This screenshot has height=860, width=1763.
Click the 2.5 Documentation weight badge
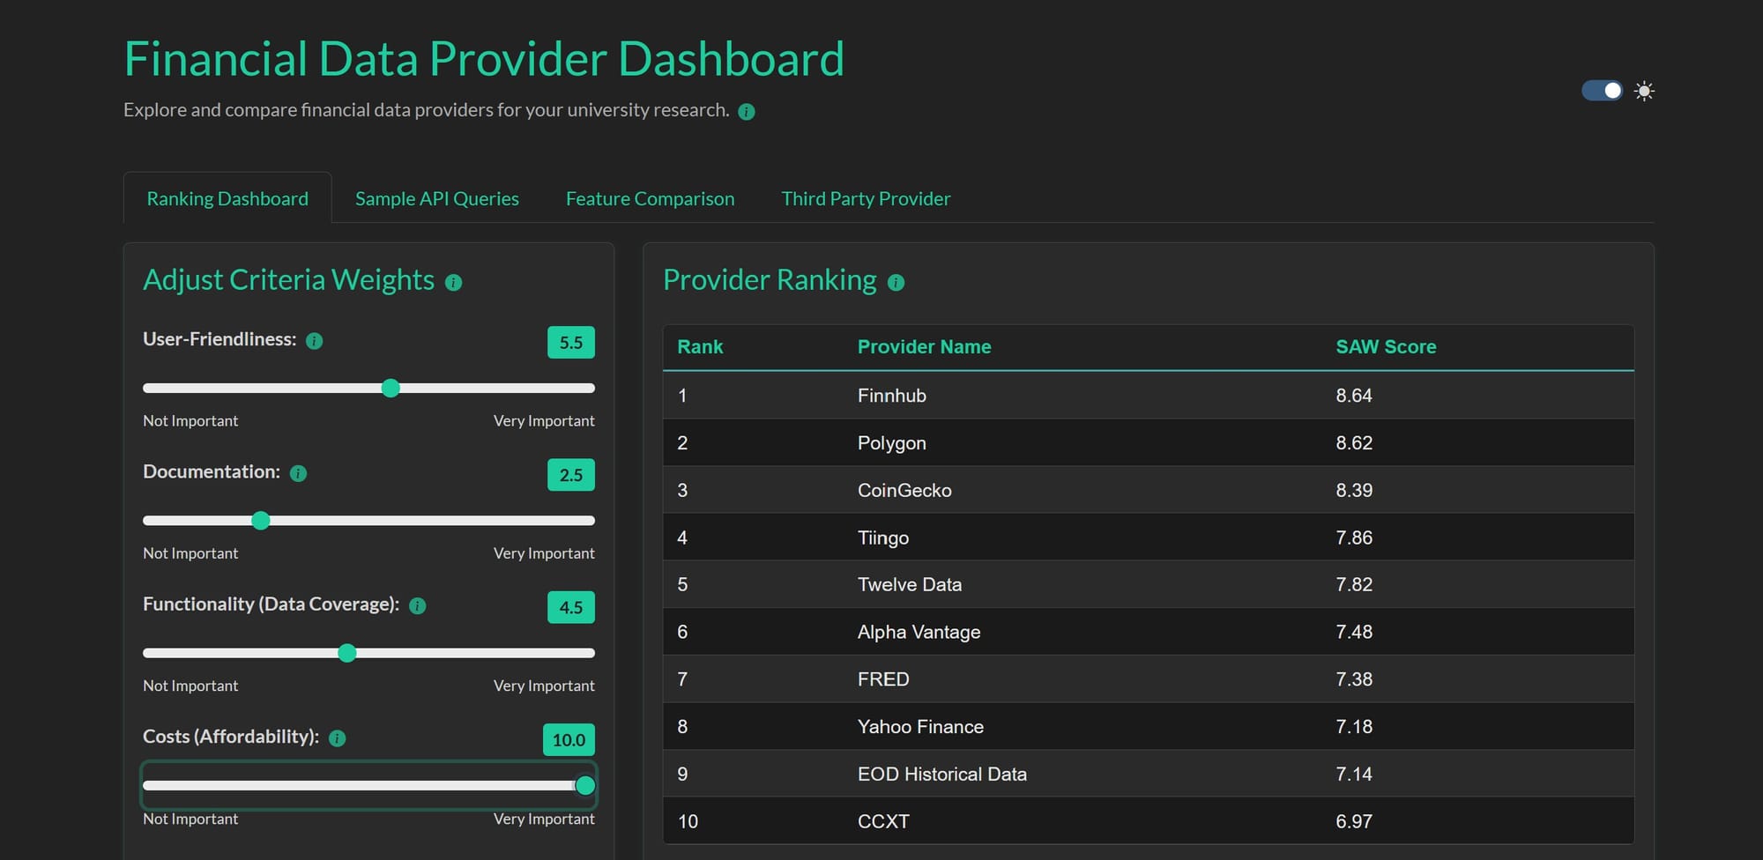click(570, 475)
